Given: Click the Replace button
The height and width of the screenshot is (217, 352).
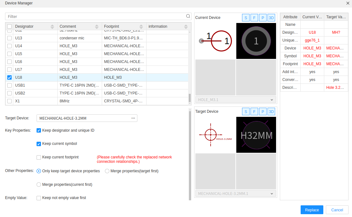Looking at the screenshot, I should (312, 210).
